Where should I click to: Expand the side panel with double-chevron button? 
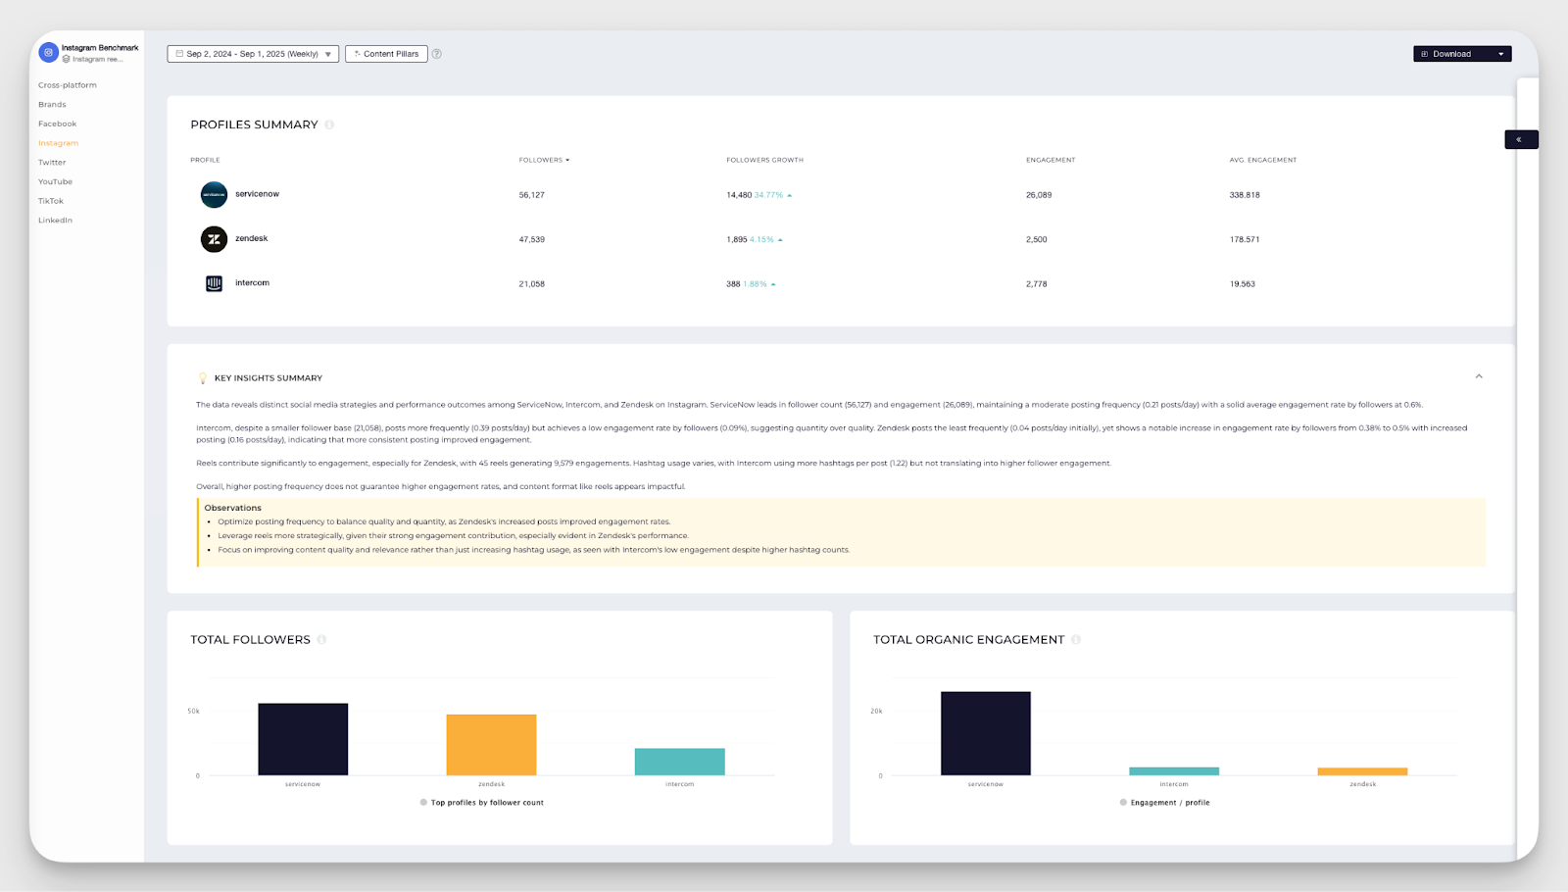(x=1520, y=139)
